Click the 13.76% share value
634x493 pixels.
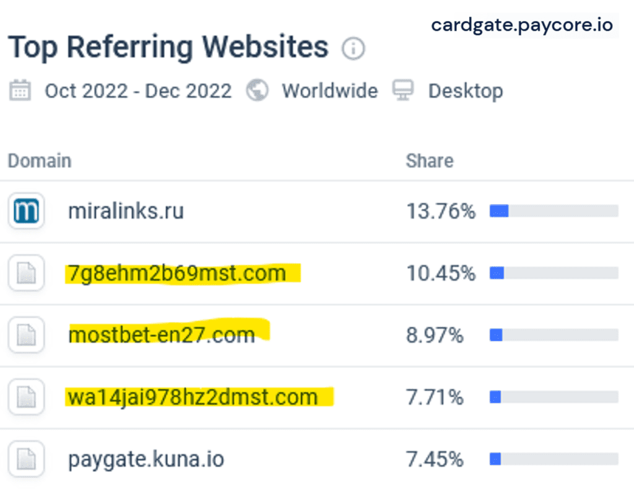tap(441, 211)
